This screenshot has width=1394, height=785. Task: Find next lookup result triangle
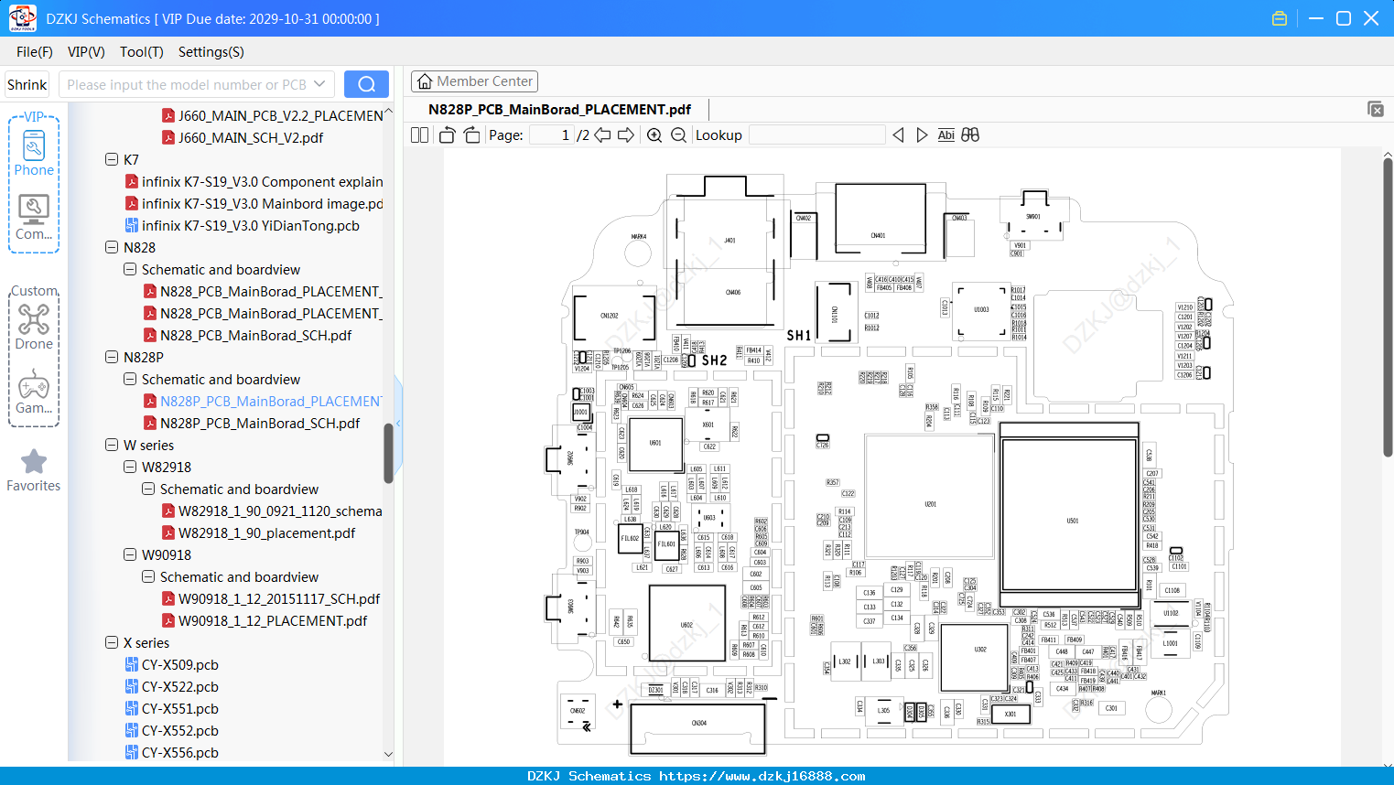[x=922, y=135]
